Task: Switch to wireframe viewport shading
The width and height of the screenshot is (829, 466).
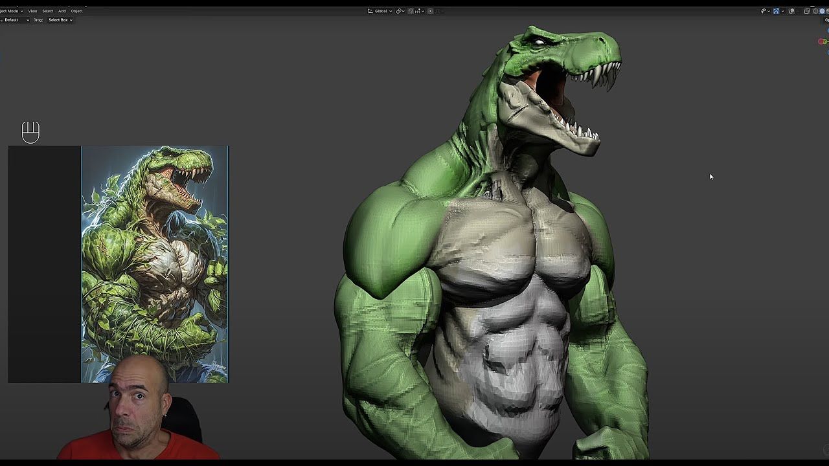Action: coord(815,11)
